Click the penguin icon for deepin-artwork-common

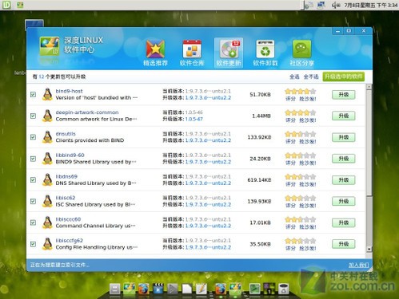pyautogui.click(x=47, y=116)
